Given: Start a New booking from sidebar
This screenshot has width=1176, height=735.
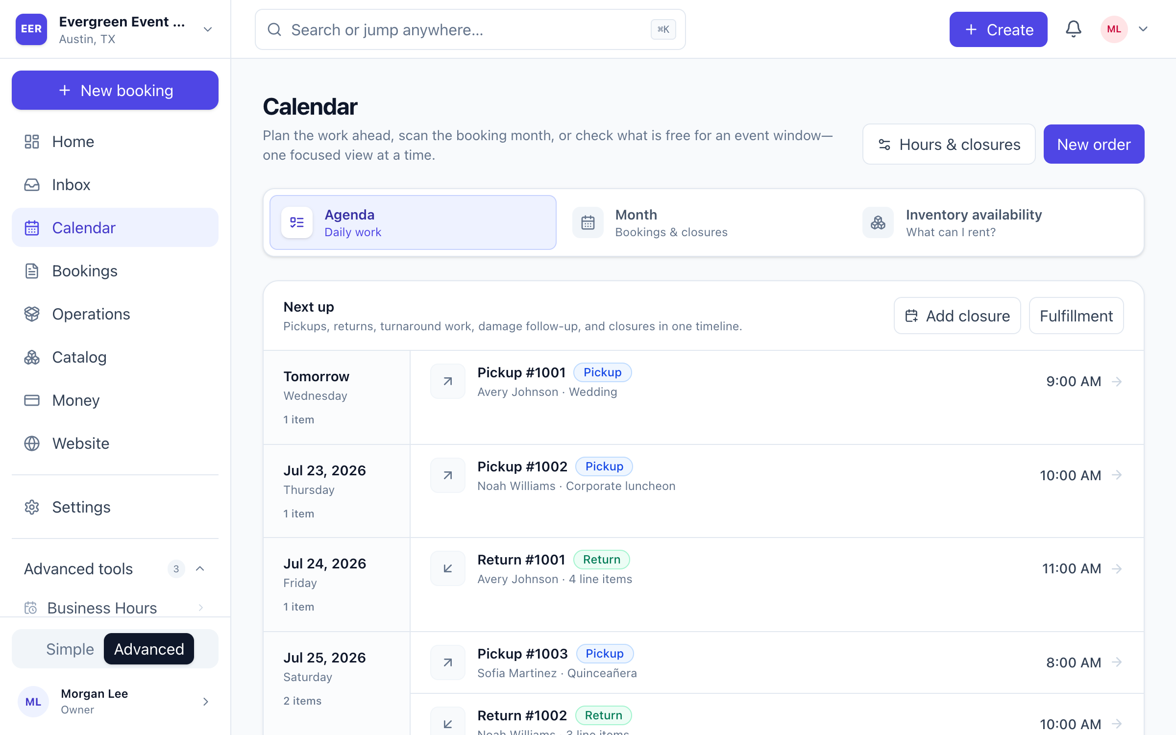Looking at the screenshot, I should [x=115, y=90].
